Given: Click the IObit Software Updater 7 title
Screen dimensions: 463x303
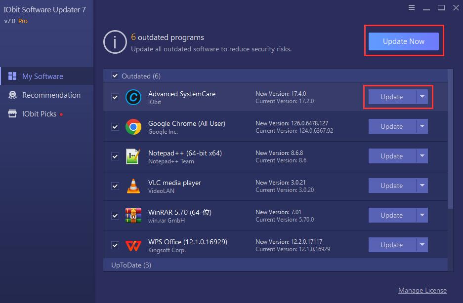Looking at the screenshot, I should 44,9.
